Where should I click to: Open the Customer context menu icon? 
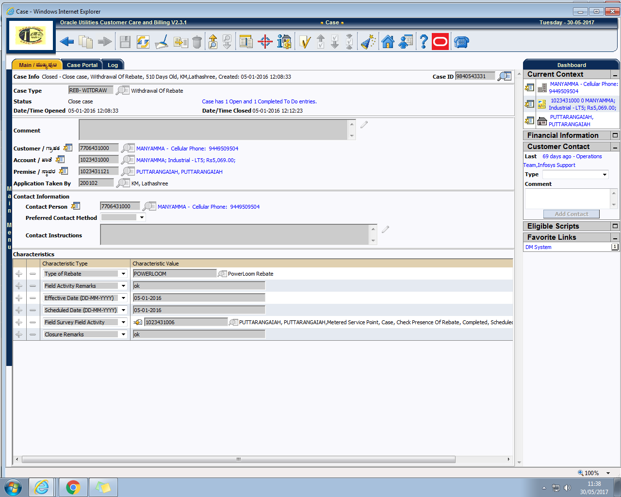(x=68, y=148)
